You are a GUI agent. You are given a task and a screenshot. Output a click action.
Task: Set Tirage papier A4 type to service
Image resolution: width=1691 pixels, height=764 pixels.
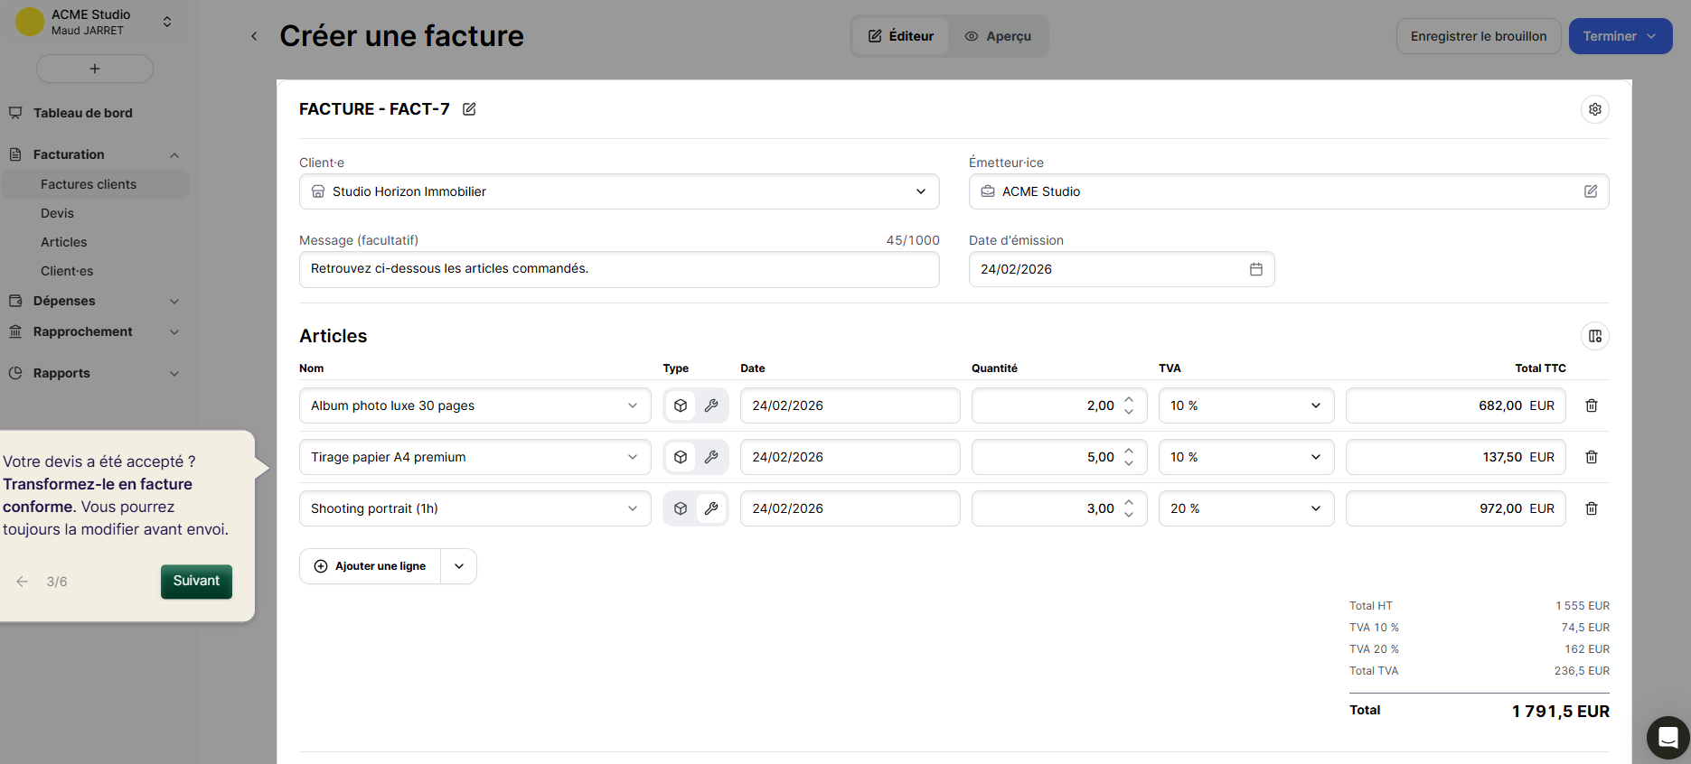point(711,457)
